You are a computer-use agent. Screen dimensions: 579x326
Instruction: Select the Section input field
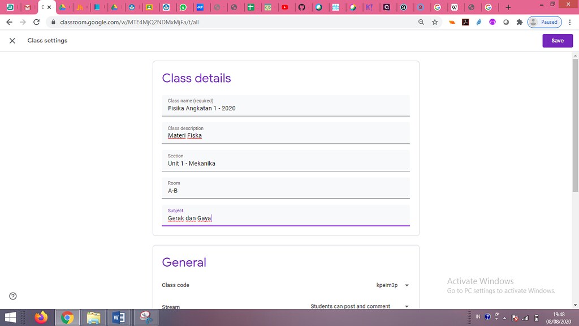286,161
